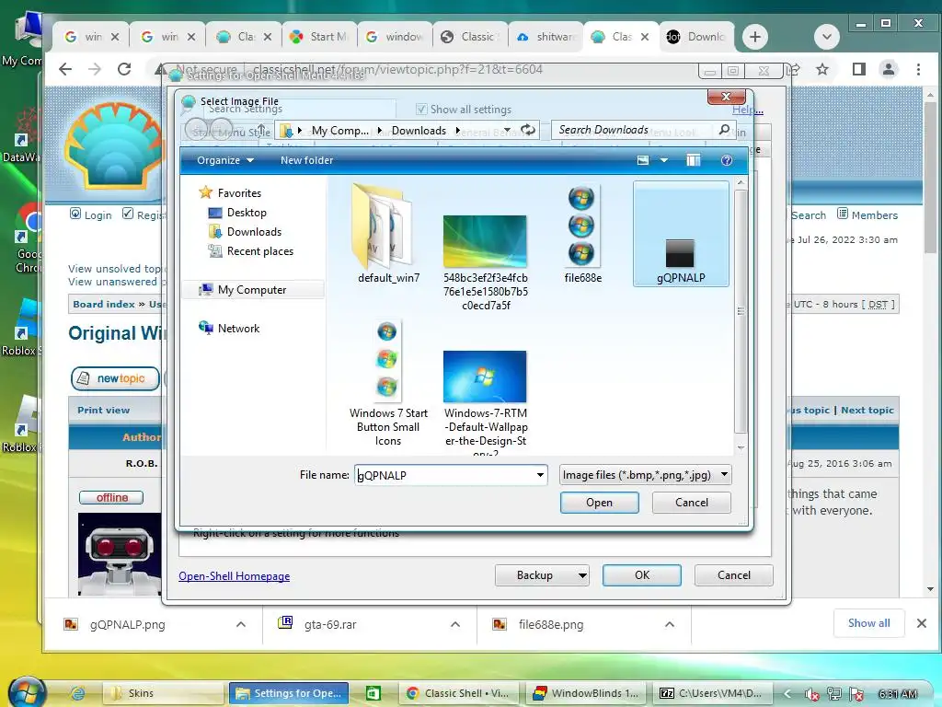Switch to the Downlo Chrome tab
The image size is (942, 707).
(x=697, y=37)
